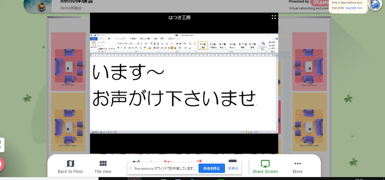
Task: Join the Left bottom table
Action: (x=68, y=122)
